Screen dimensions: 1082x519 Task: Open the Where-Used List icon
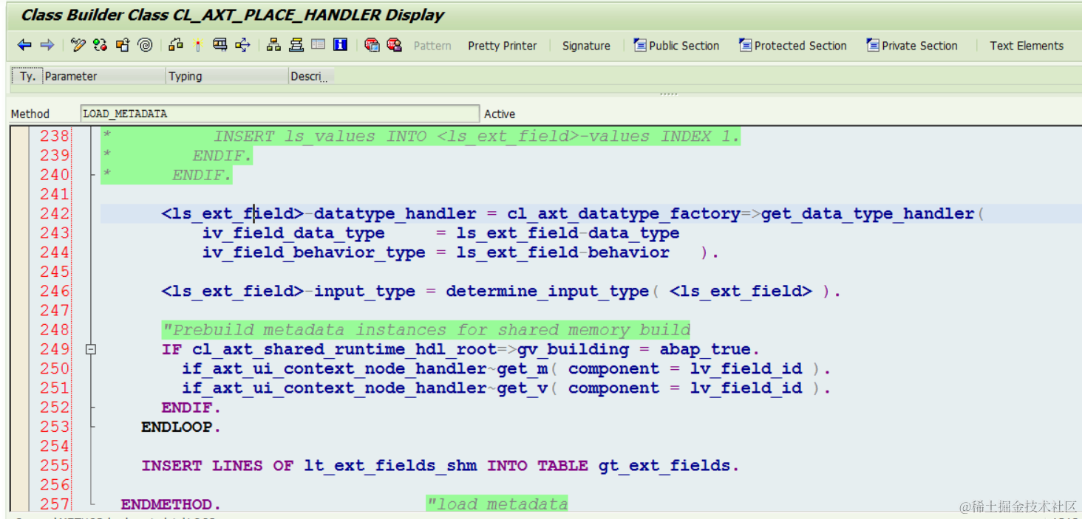tap(242, 46)
